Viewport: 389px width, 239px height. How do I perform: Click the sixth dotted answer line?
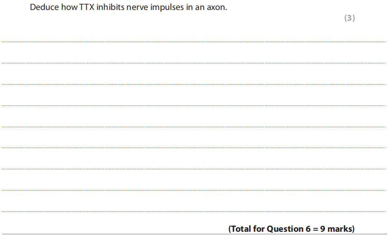point(195,148)
